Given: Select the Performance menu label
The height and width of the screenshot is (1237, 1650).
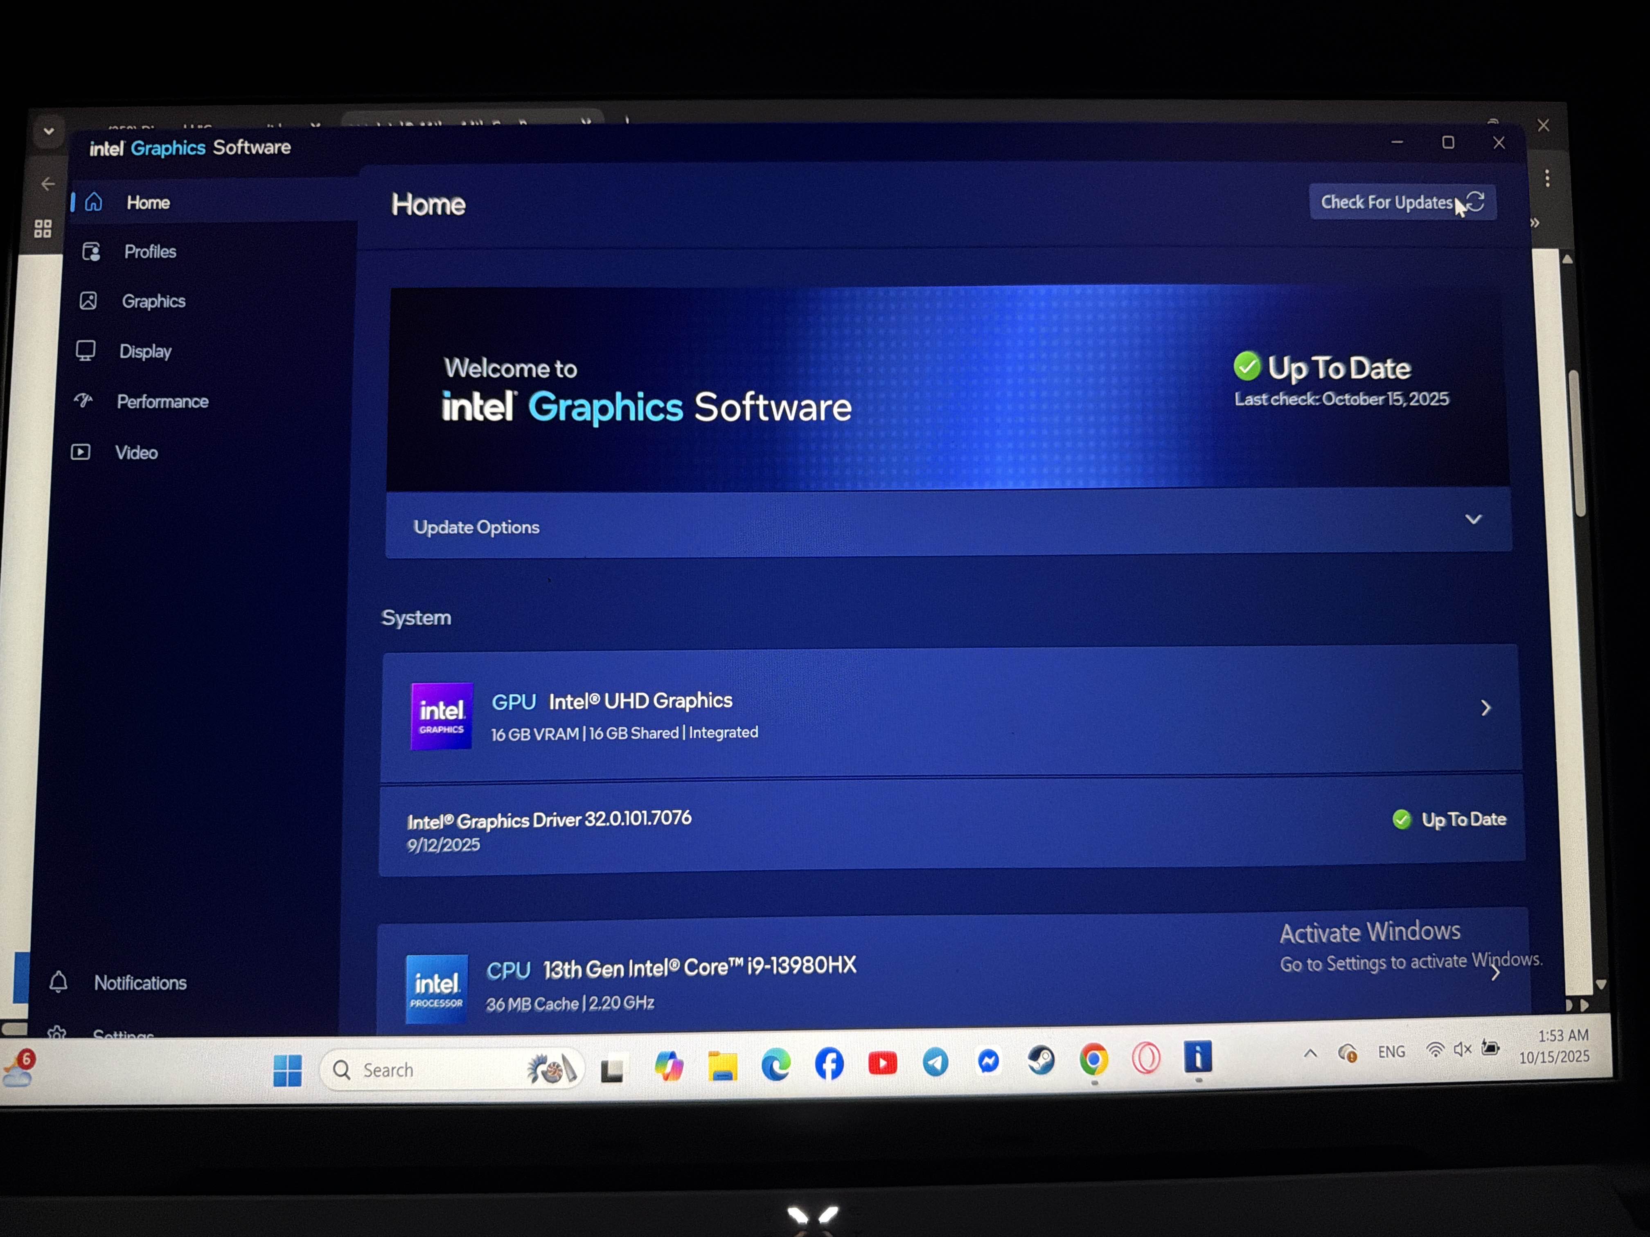Looking at the screenshot, I should (x=162, y=402).
